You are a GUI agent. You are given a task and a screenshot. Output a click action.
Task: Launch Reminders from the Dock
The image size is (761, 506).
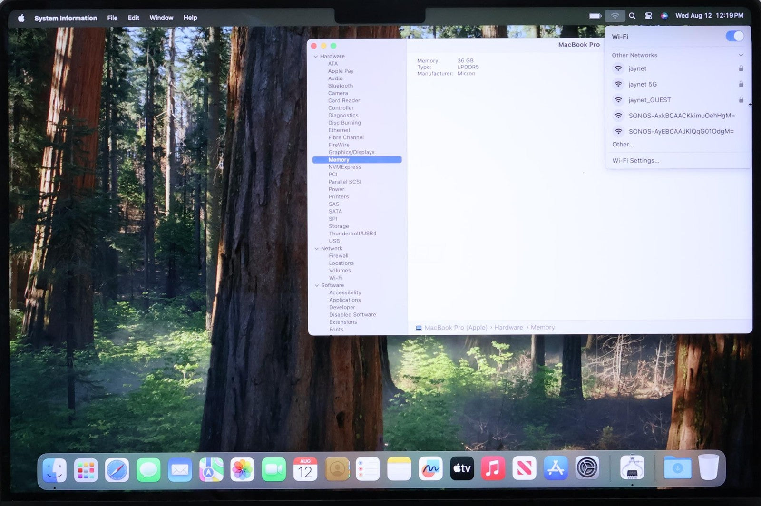(x=368, y=470)
